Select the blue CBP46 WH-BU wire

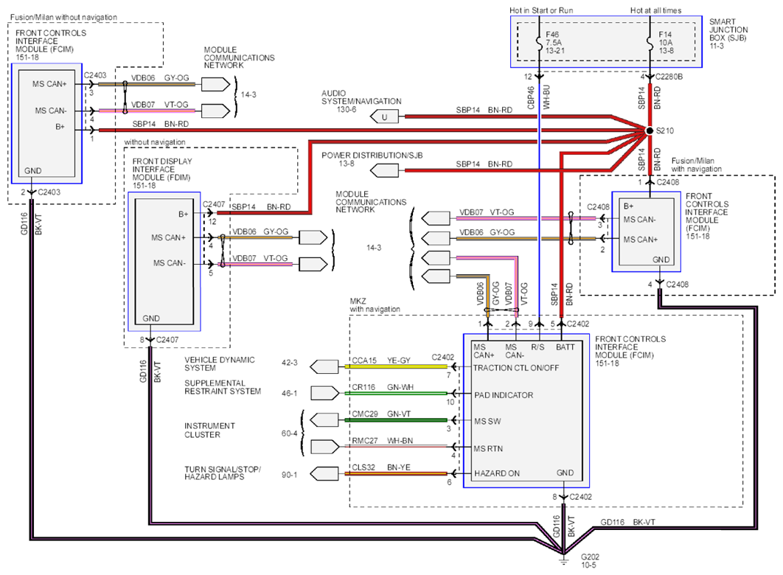[539, 200]
